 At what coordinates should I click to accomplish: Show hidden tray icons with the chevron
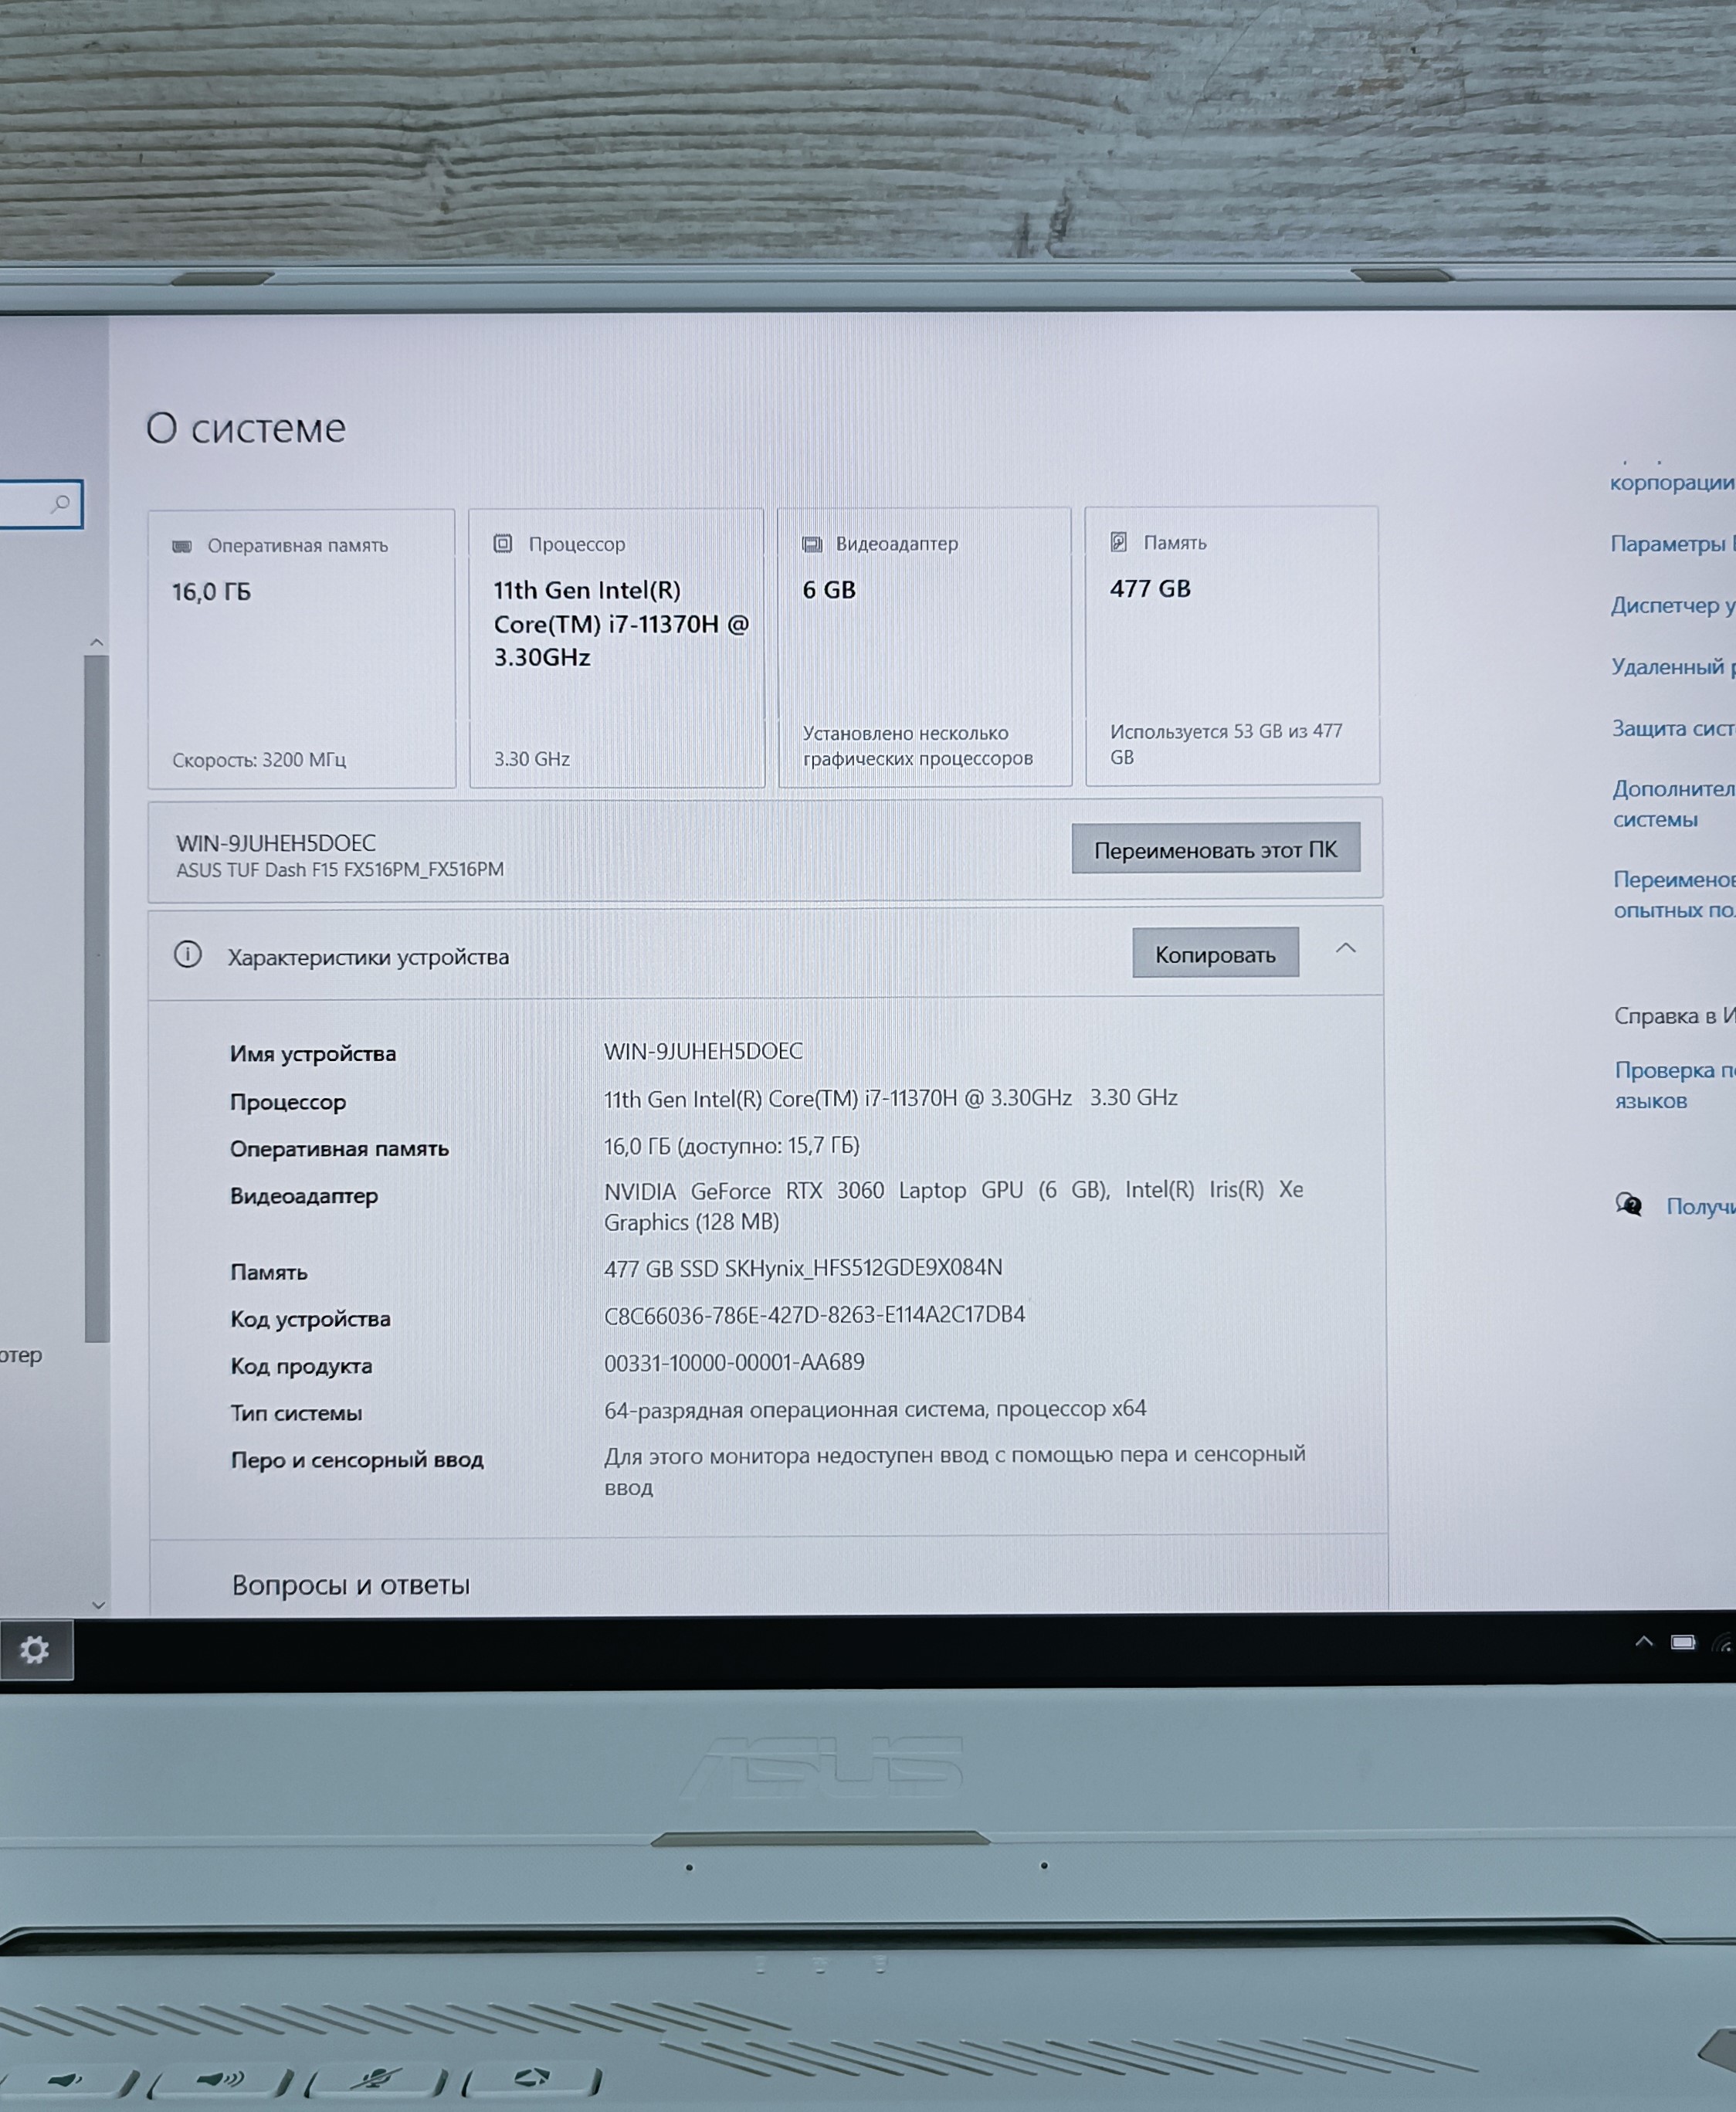click(x=1643, y=1641)
